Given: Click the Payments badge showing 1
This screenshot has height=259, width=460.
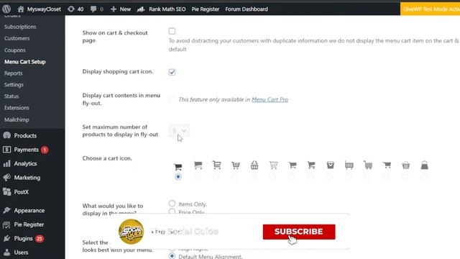Looking at the screenshot, I should (x=45, y=150).
